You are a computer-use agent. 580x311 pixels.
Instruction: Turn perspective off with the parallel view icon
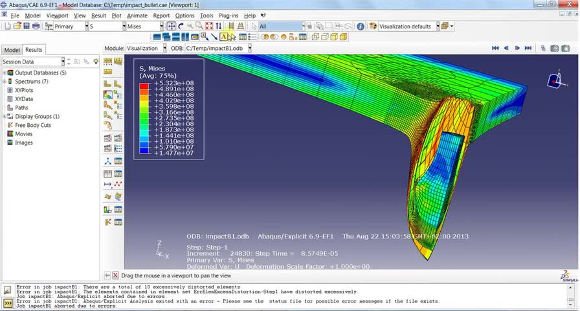(x=231, y=26)
